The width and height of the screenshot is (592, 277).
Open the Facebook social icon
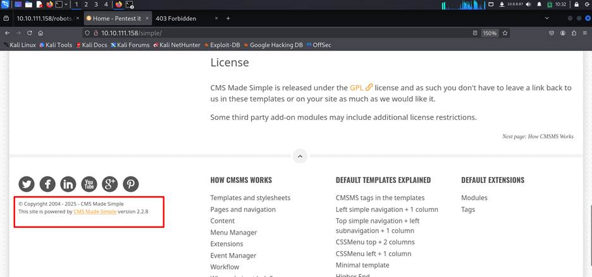point(47,184)
